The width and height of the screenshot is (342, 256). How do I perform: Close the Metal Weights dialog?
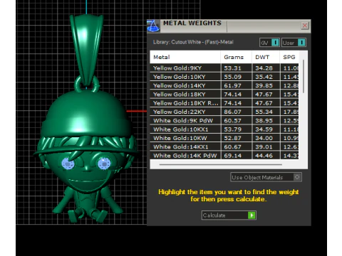305,26
